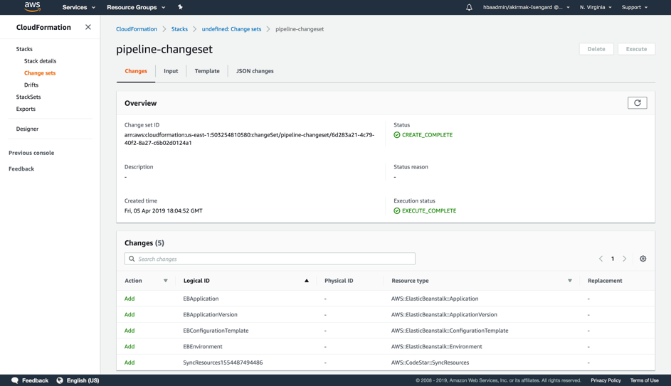Go to previous page arrow in Changes
Viewport: 671px width, 386px height.
(601, 259)
